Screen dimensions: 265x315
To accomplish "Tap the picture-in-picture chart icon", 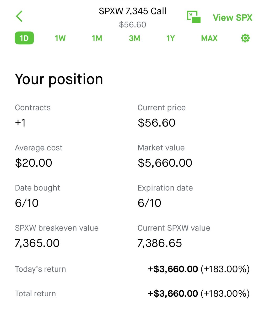I will [x=194, y=17].
